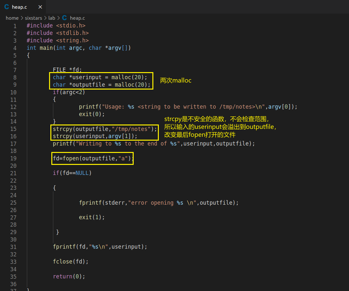Click the 'Writing to %s' printf line
Image resolution: width=349 pixels, height=291 pixels.
[154, 144]
